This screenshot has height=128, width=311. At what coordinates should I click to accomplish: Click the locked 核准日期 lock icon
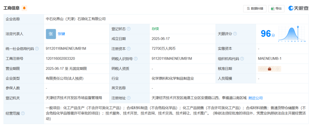[269, 69]
